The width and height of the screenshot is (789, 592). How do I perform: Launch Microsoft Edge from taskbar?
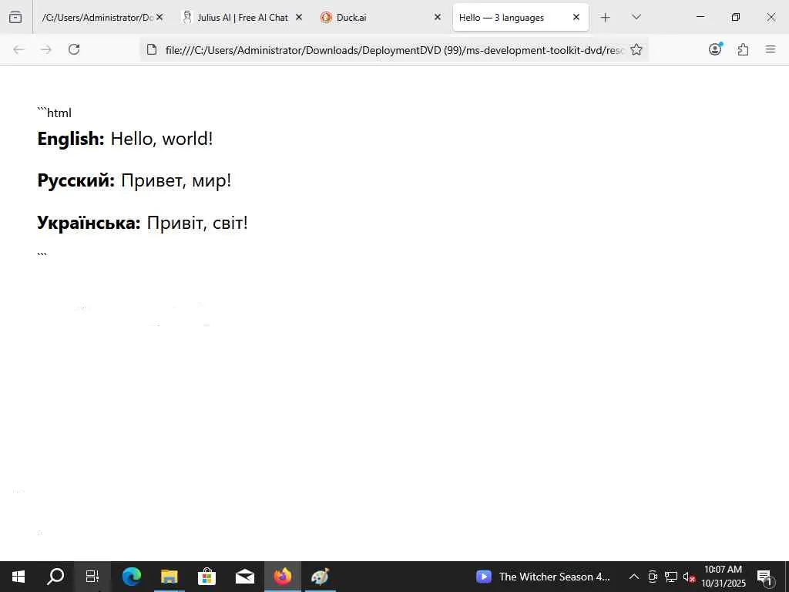(132, 577)
